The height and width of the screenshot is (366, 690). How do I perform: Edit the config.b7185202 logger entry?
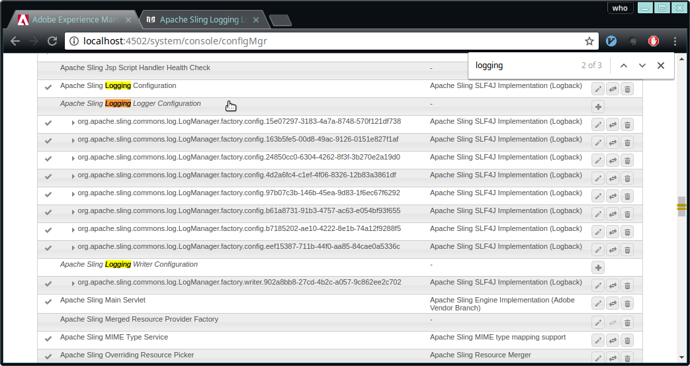pyautogui.click(x=597, y=232)
